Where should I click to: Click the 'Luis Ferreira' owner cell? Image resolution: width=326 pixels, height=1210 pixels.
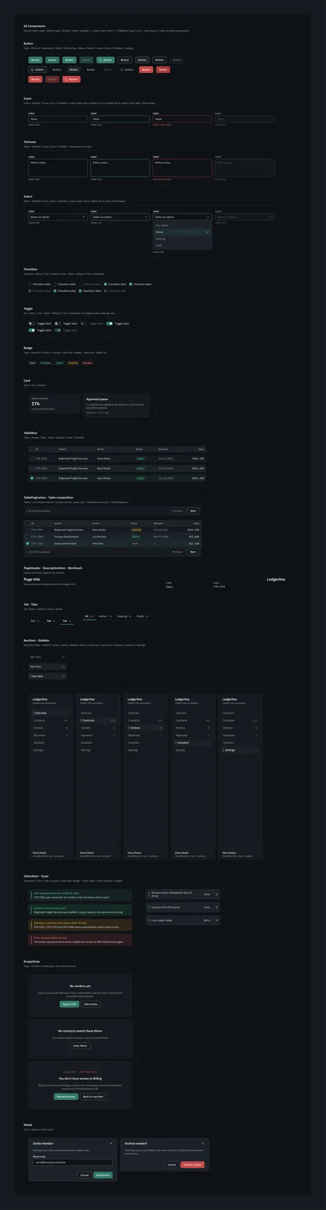pyautogui.click(x=99, y=537)
